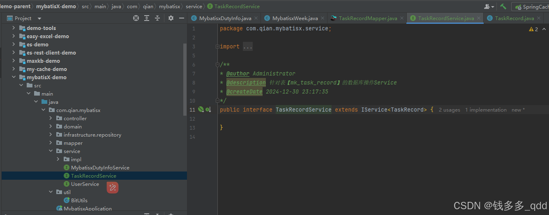Select the java source folder
549x215 pixels.
[53, 102]
